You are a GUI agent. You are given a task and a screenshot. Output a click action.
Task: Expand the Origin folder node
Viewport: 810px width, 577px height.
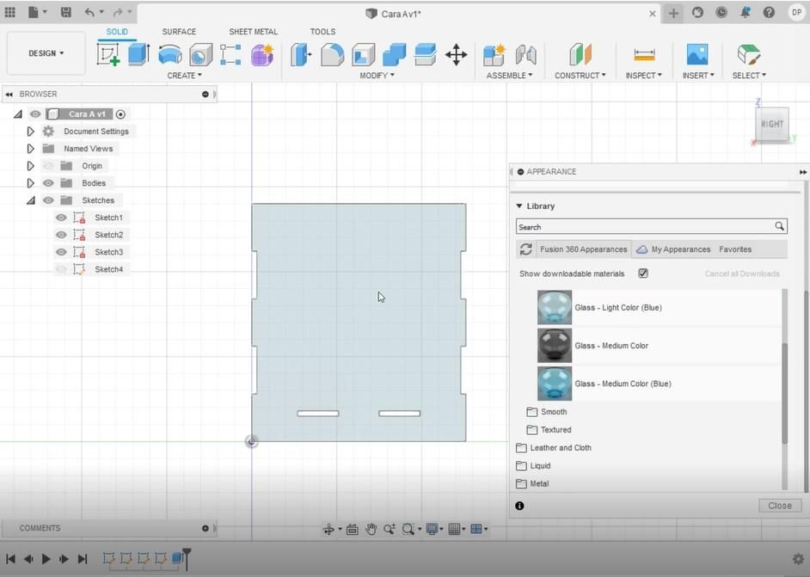[30, 166]
